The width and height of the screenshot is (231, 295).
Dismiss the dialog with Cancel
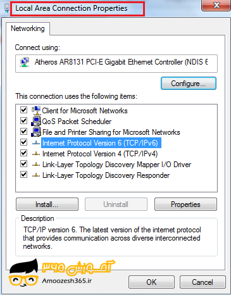point(203,282)
